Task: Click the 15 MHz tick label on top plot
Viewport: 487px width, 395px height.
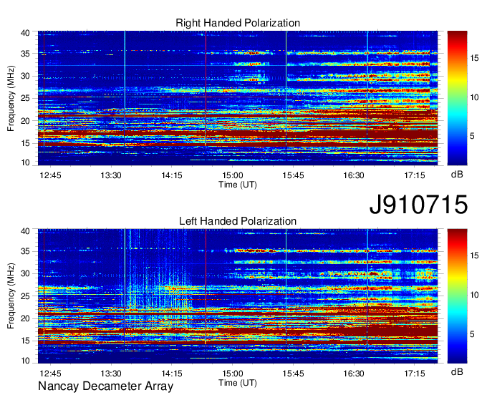Action: click(x=25, y=143)
